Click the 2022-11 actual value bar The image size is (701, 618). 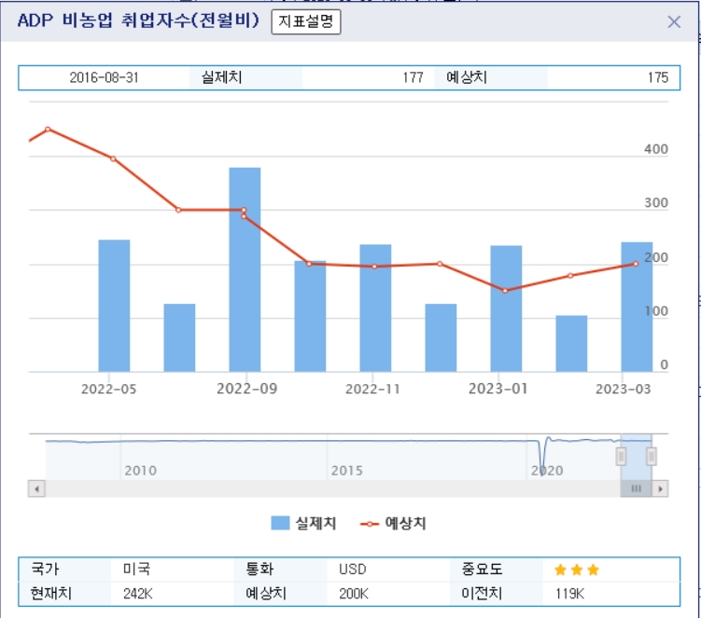click(375, 309)
